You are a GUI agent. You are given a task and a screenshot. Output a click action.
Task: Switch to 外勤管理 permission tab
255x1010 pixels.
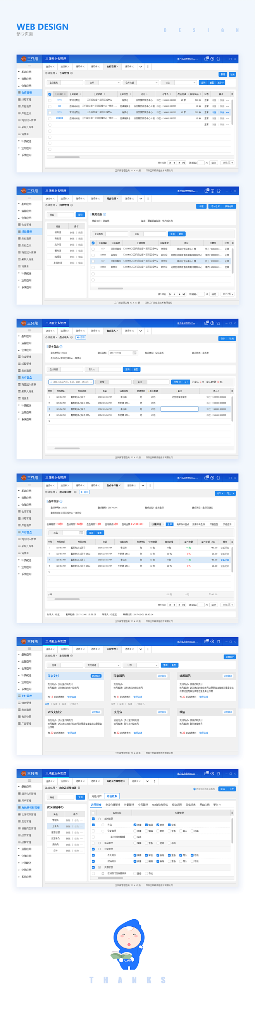[129, 805]
